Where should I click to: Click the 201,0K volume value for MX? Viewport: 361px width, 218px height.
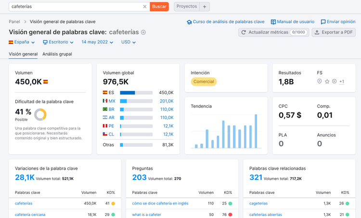point(167,101)
